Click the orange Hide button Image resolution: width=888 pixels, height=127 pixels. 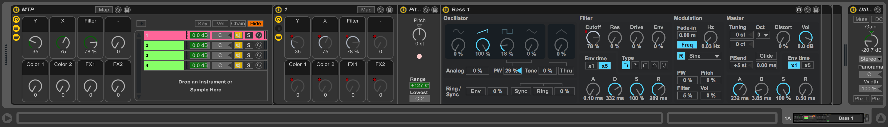tap(255, 23)
